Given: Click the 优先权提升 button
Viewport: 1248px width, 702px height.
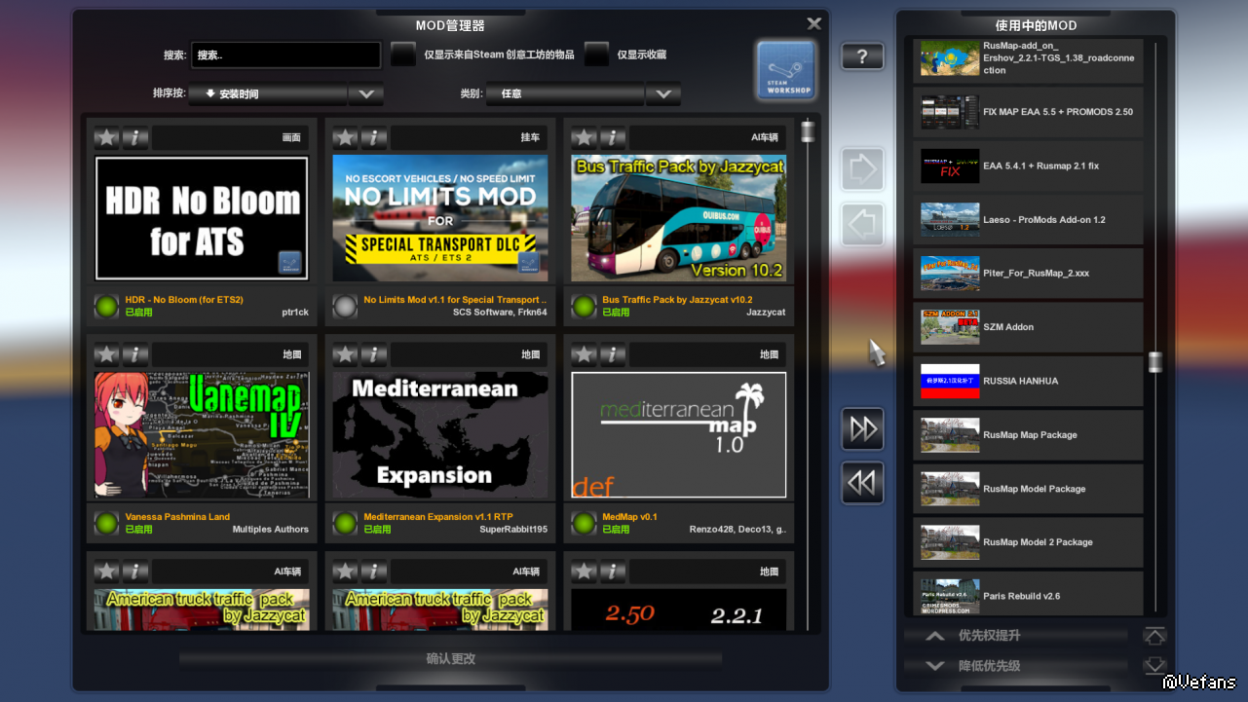Looking at the screenshot, I should [1017, 636].
